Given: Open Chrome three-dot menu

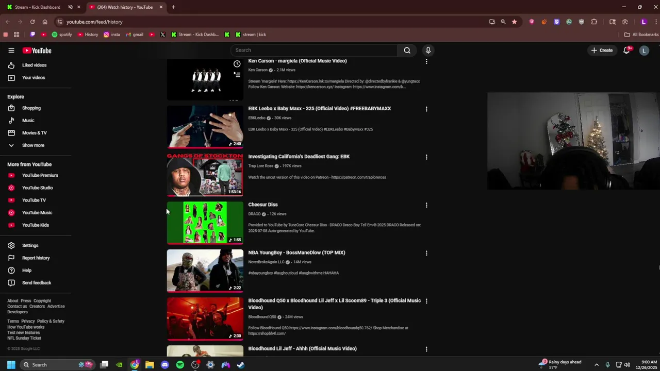Looking at the screenshot, I should 655,22.
